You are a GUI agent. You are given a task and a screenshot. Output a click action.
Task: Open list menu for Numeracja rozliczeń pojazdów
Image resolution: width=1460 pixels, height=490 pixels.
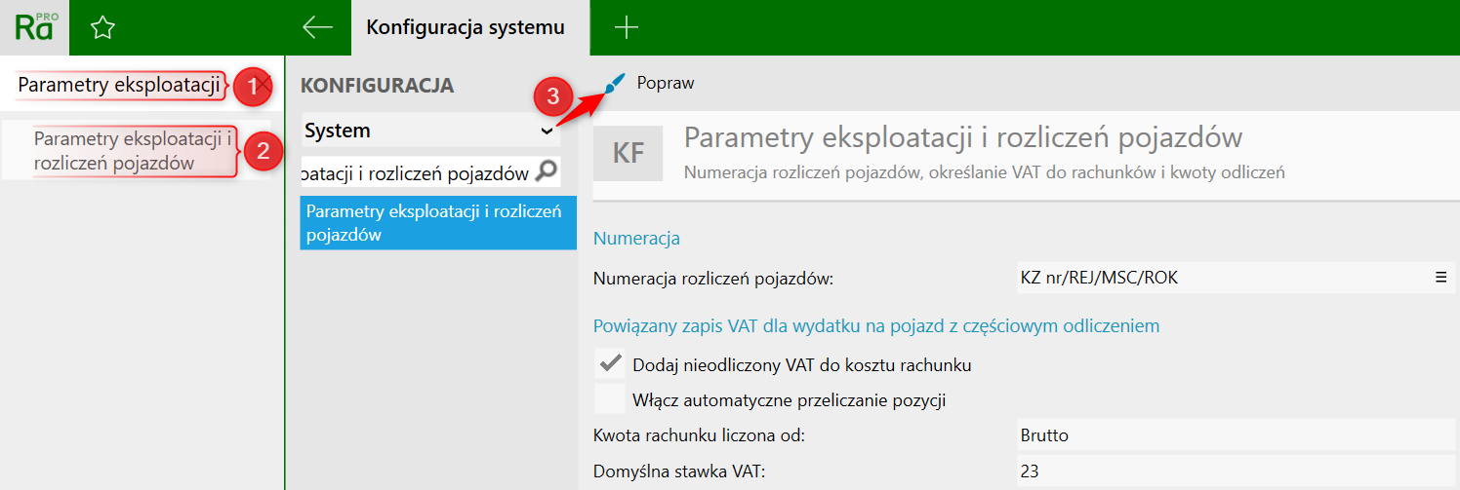[x=1440, y=278]
